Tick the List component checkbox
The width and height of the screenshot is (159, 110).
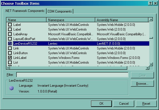tap(10, 62)
